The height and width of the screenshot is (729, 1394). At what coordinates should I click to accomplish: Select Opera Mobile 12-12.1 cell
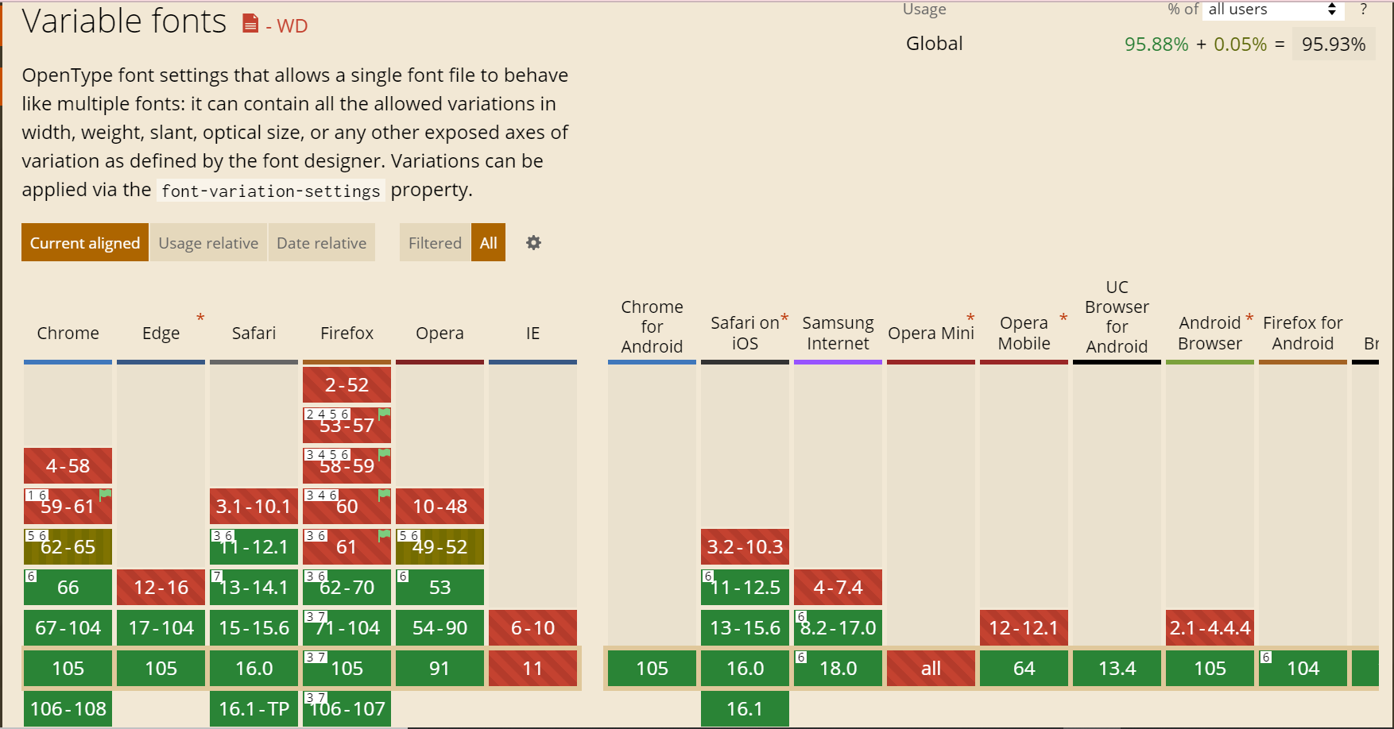coord(1024,628)
